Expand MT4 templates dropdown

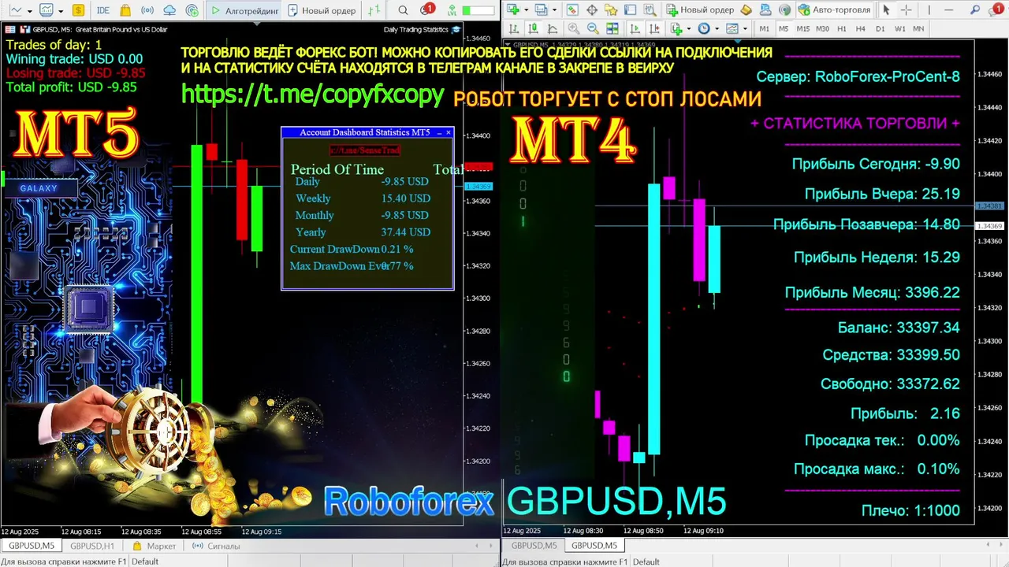coord(745,28)
